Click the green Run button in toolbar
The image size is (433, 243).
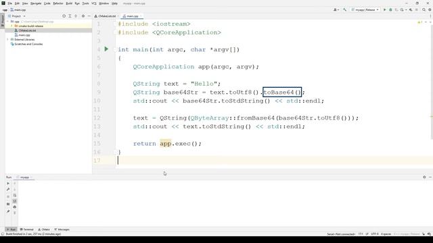click(x=385, y=10)
